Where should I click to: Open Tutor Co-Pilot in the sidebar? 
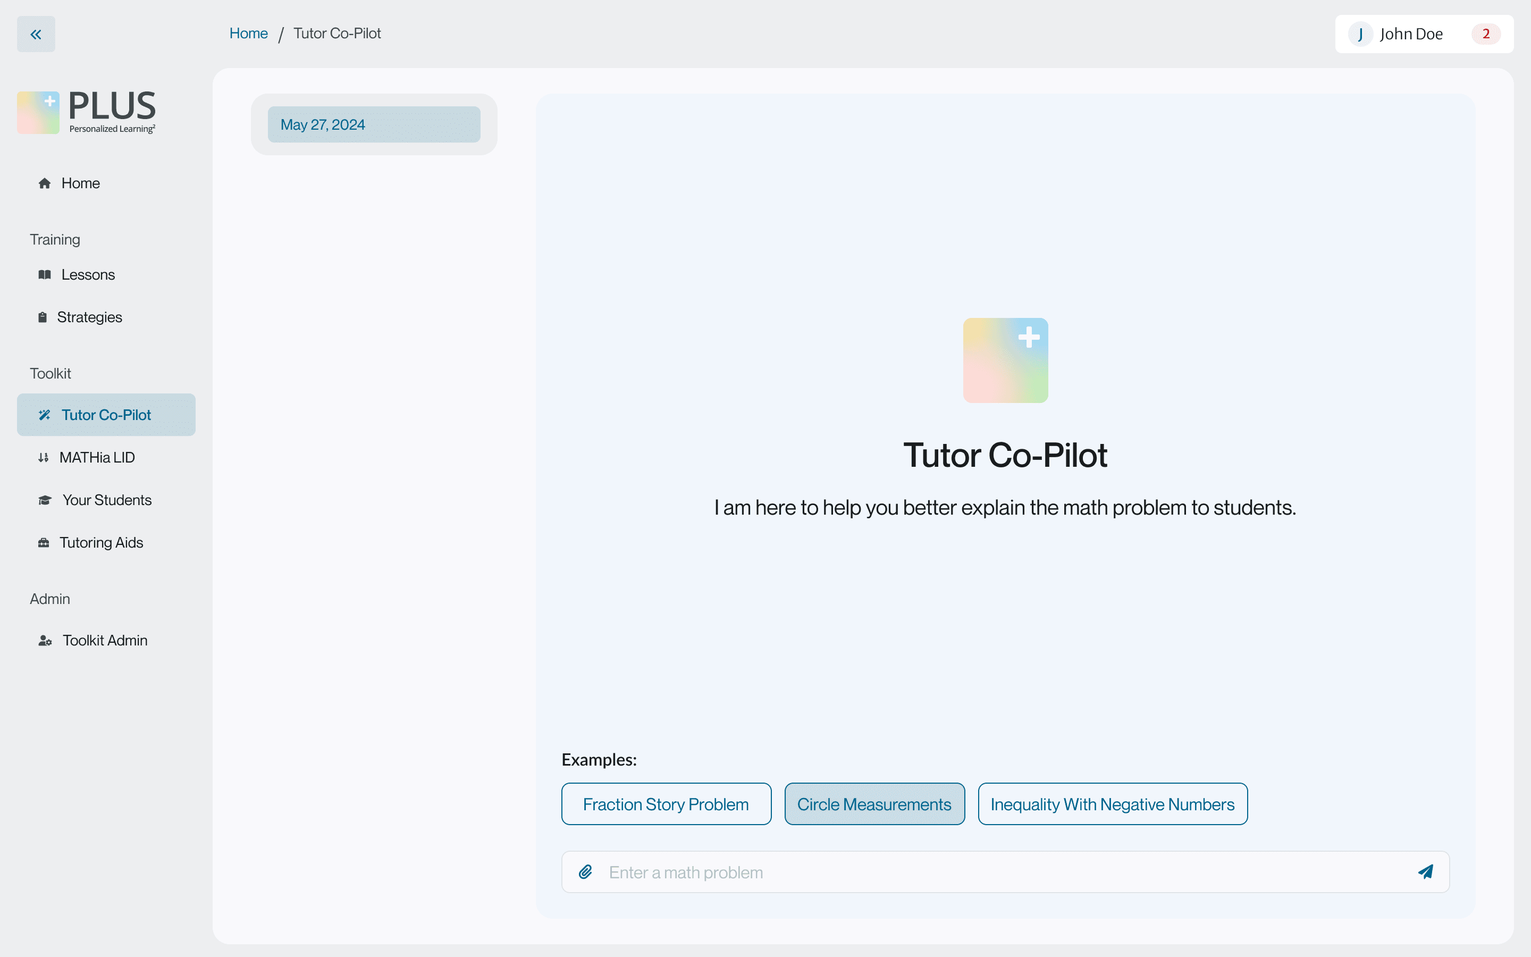click(x=106, y=415)
